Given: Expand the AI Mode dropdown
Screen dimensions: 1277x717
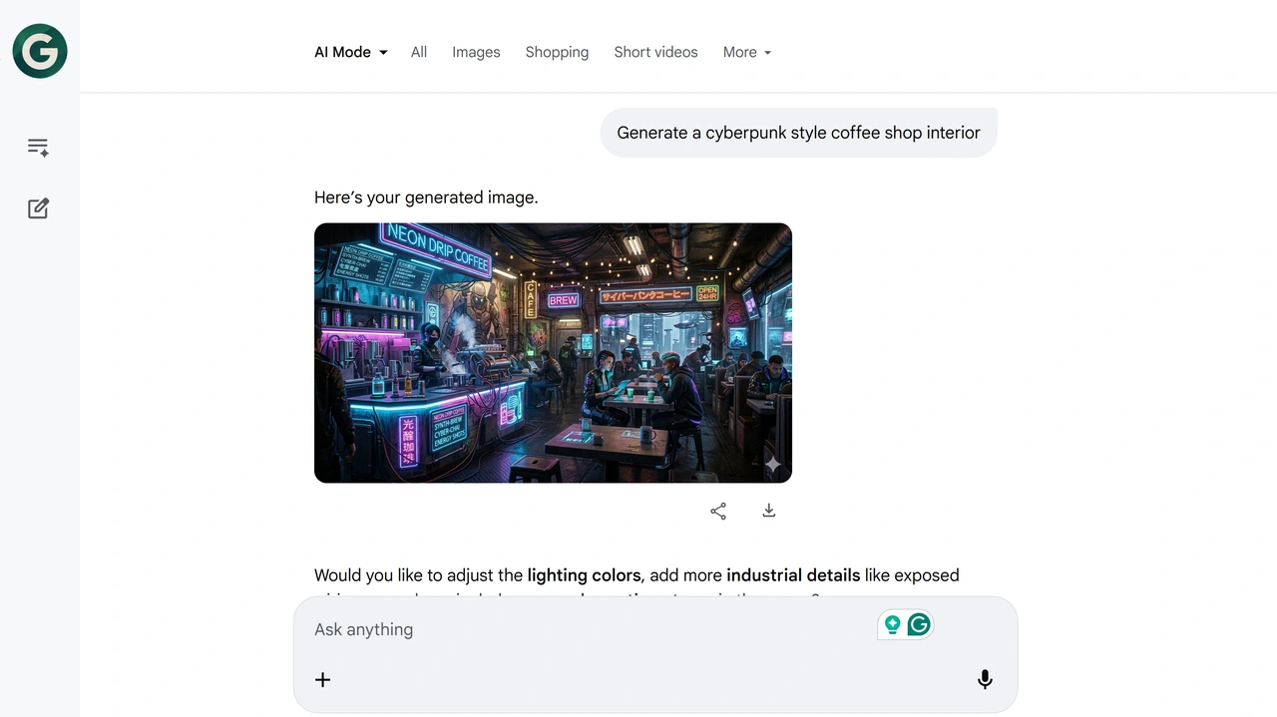Looking at the screenshot, I should (351, 52).
